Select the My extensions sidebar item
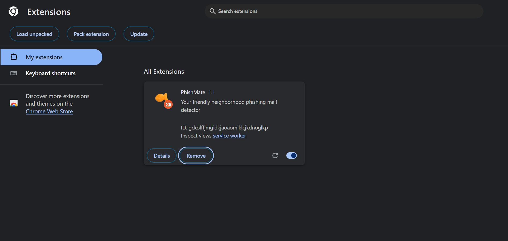Viewport: 508px width, 241px height. (51, 57)
